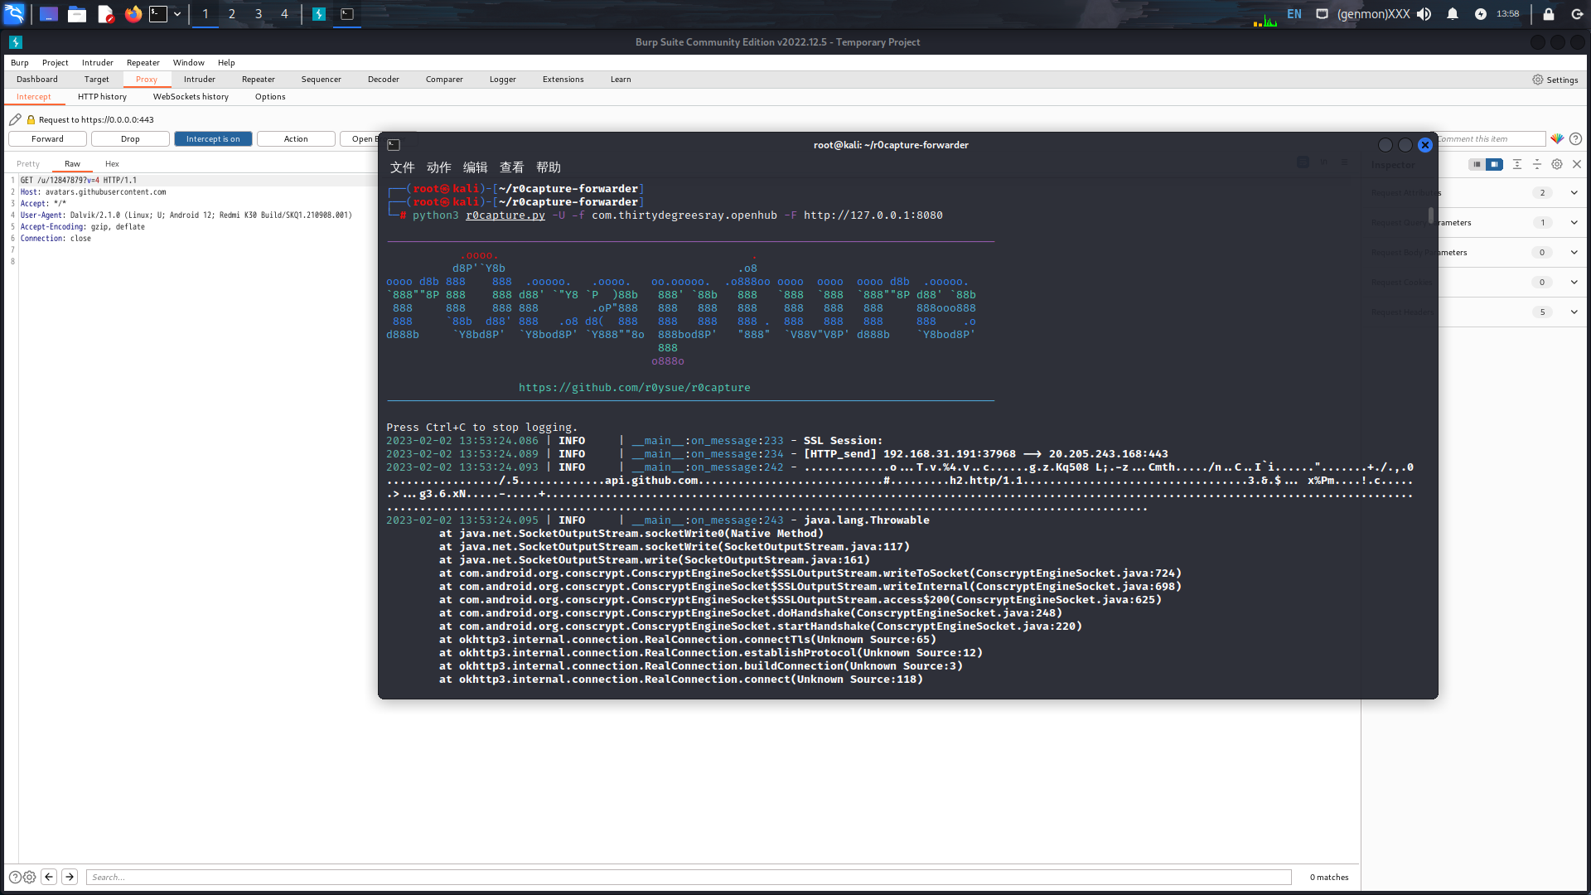This screenshot has width=1591, height=895.
Task: Open Inspector settings gear
Action: click(1557, 164)
